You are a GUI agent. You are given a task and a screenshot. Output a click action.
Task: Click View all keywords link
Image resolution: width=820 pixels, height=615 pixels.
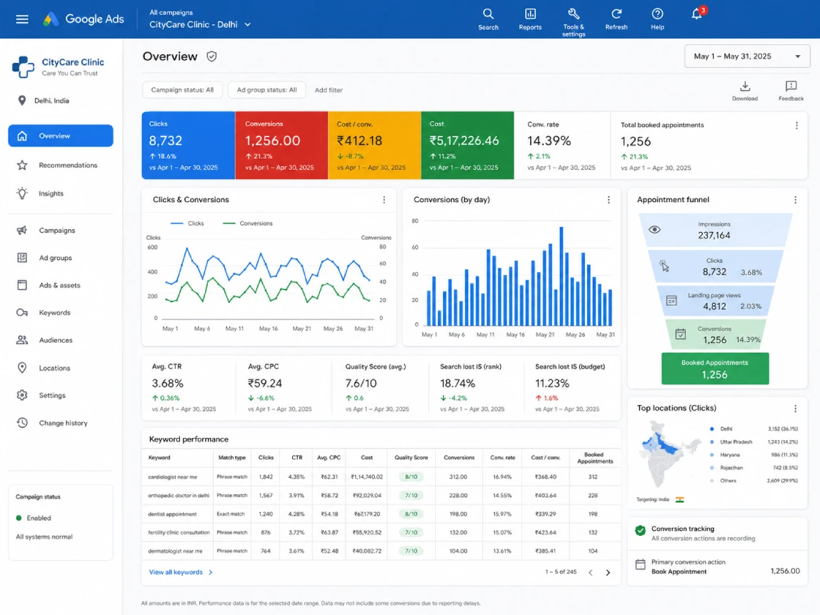tap(181, 573)
